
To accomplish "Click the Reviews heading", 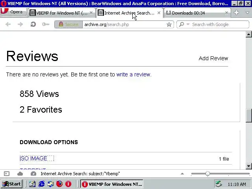I will point(32,56).
